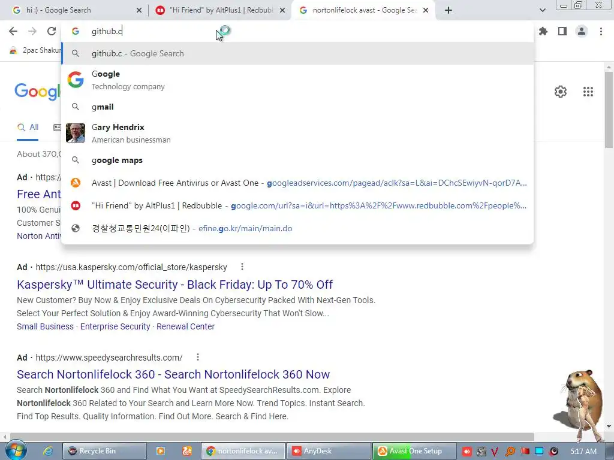Open Google search settings gear
The height and width of the screenshot is (460, 614).
click(x=561, y=92)
